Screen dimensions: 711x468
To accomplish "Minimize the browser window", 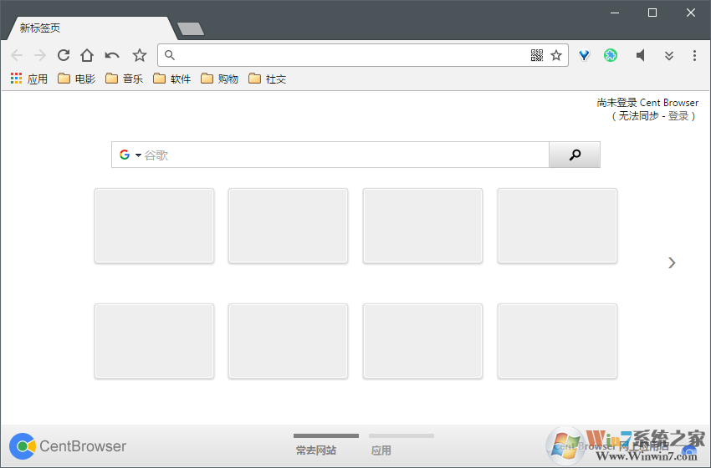I will point(615,13).
